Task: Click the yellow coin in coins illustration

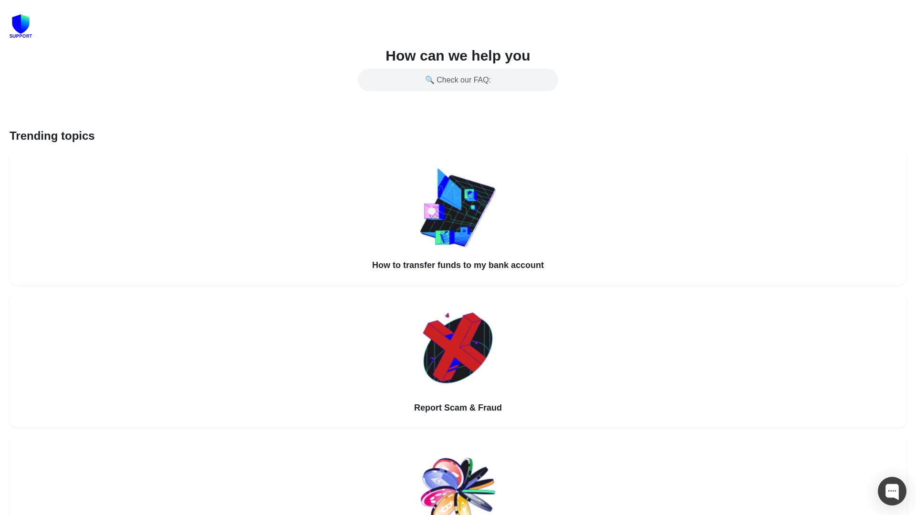Action: (x=446, y=505)
